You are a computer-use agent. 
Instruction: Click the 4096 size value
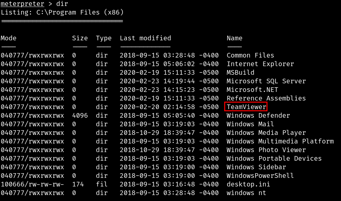[80, 115]
